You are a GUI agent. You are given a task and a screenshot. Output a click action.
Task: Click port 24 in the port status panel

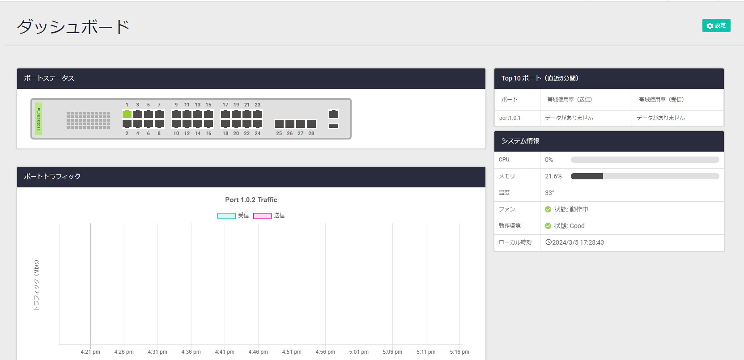tap(258, 123)
